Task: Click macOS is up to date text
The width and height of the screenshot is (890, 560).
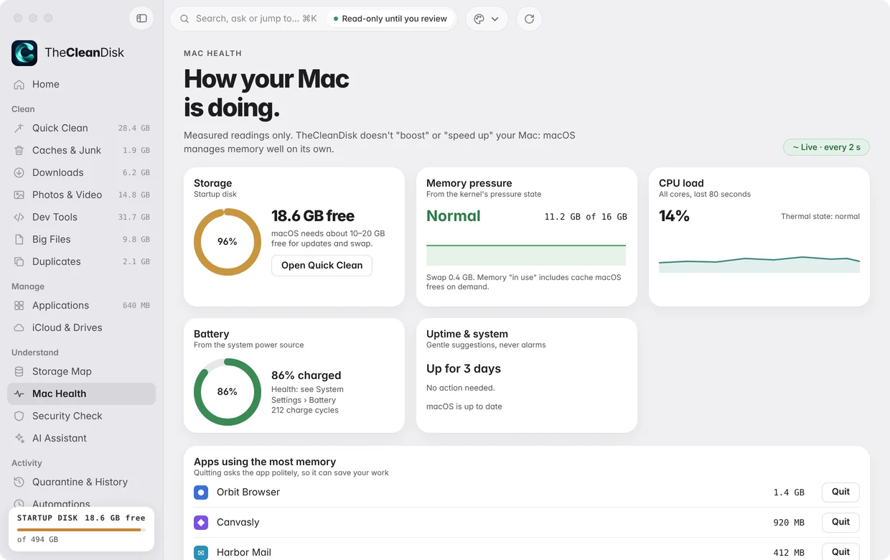Action: [x=464, y=407]
